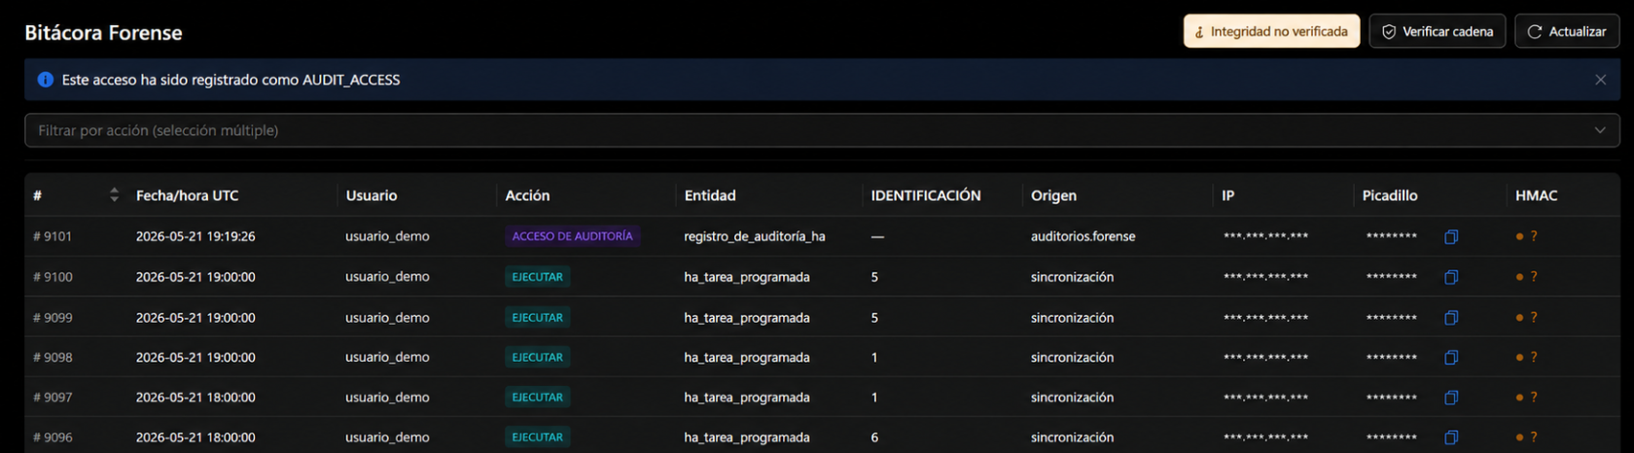Click 'auditorios.forense' origin cell
Screen dimensions: 1634x453
[x=1083, y=236]
